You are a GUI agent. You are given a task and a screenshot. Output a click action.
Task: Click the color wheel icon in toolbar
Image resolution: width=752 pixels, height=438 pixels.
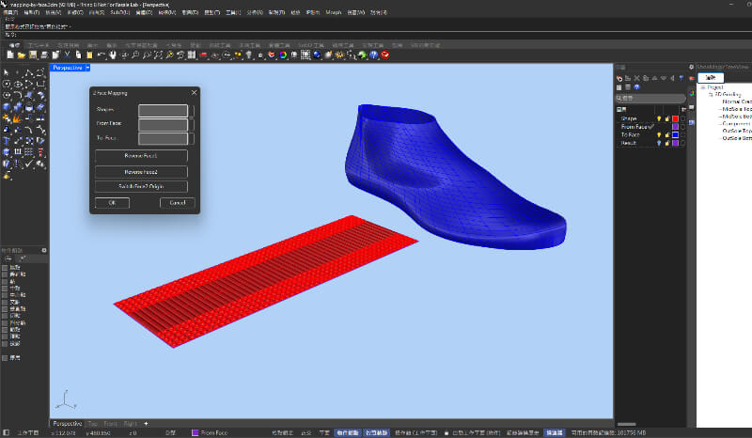tap(284, 55)
